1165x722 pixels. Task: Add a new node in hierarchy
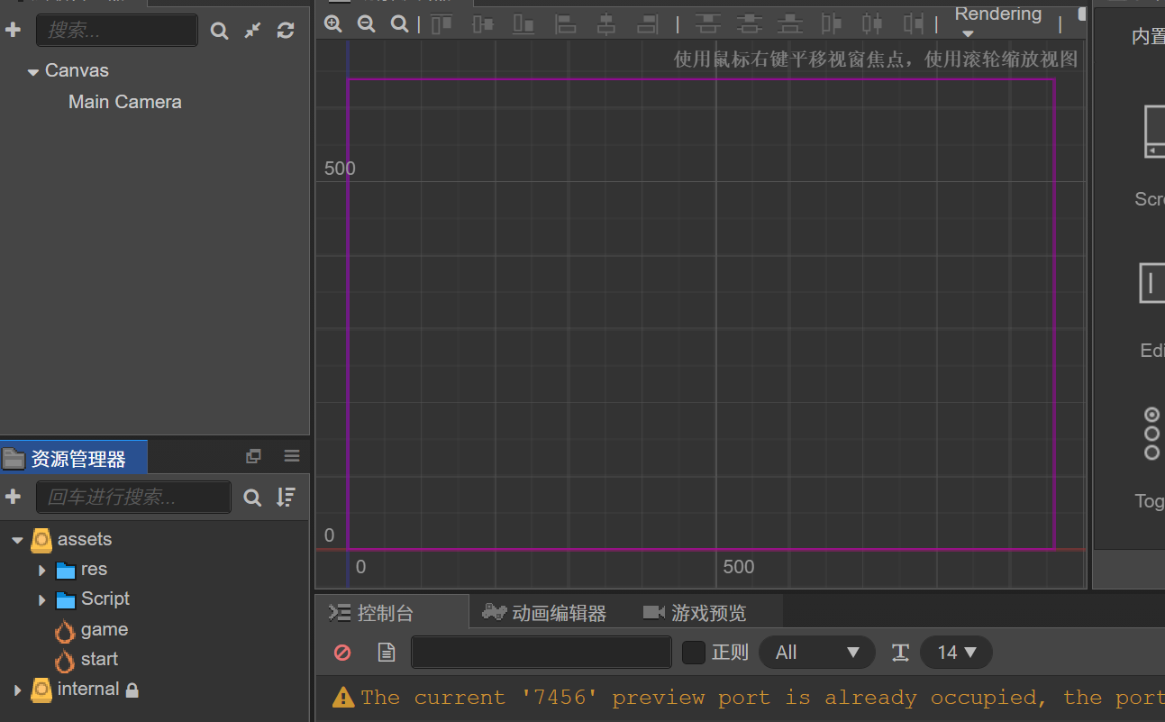(x=13, y=30)
